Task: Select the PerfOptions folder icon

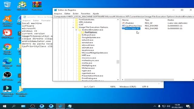Action: 82,32
